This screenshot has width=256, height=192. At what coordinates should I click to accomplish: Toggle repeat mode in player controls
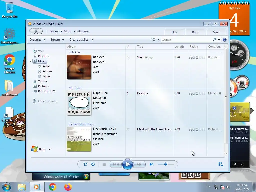click(x=93, y=164)
